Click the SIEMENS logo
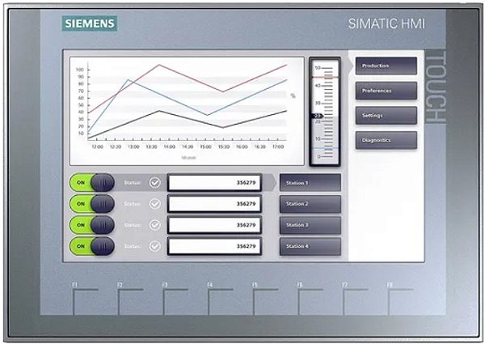This screenshot has height=344, width=485. coord(90,23)
